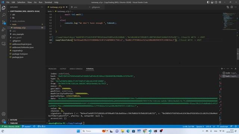Close the terminal panel

point(236,69)
